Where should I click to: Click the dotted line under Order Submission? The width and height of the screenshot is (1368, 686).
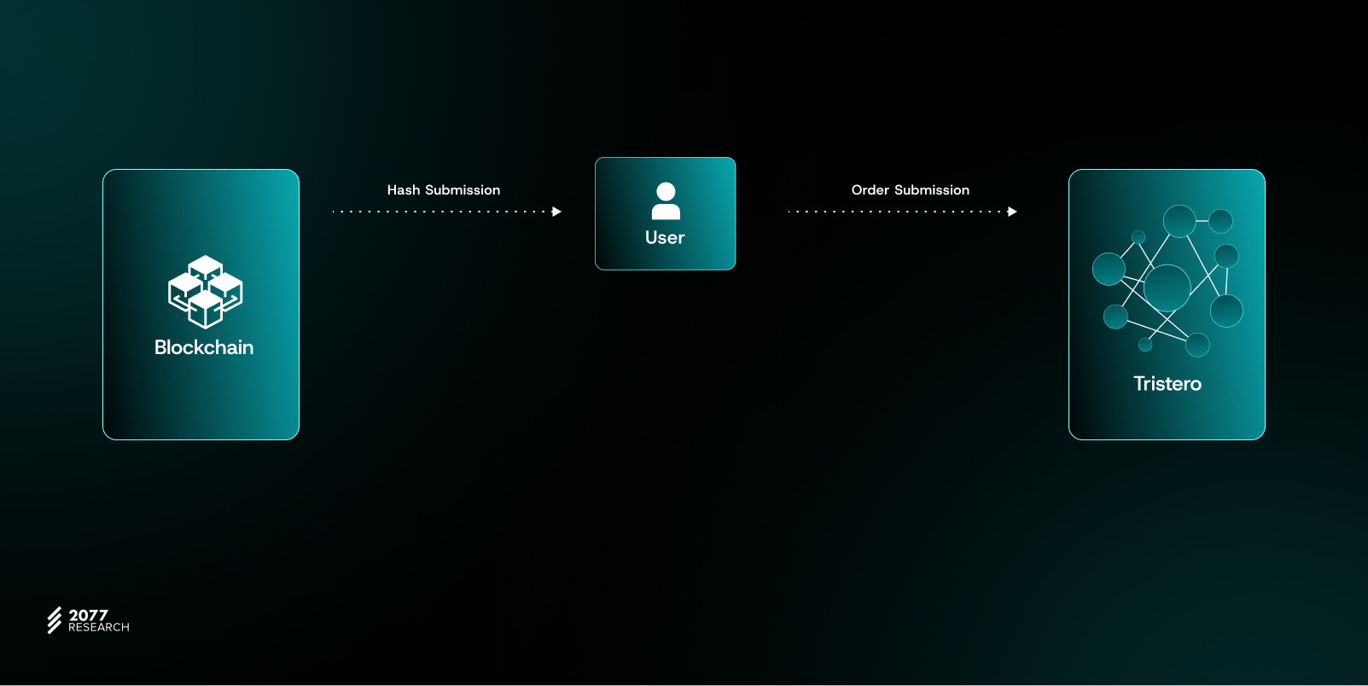[896, 212]
